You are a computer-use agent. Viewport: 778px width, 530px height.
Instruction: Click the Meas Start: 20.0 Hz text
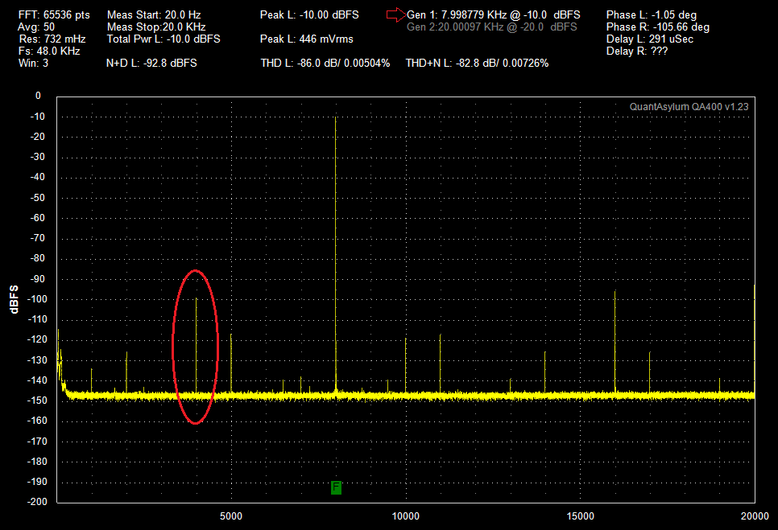(x=154, y=14)
